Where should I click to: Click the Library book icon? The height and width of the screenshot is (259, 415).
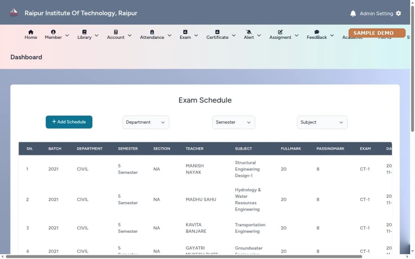click(84, 32)
